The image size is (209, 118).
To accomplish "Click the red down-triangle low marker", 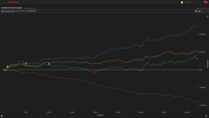I will click(95, 73).
